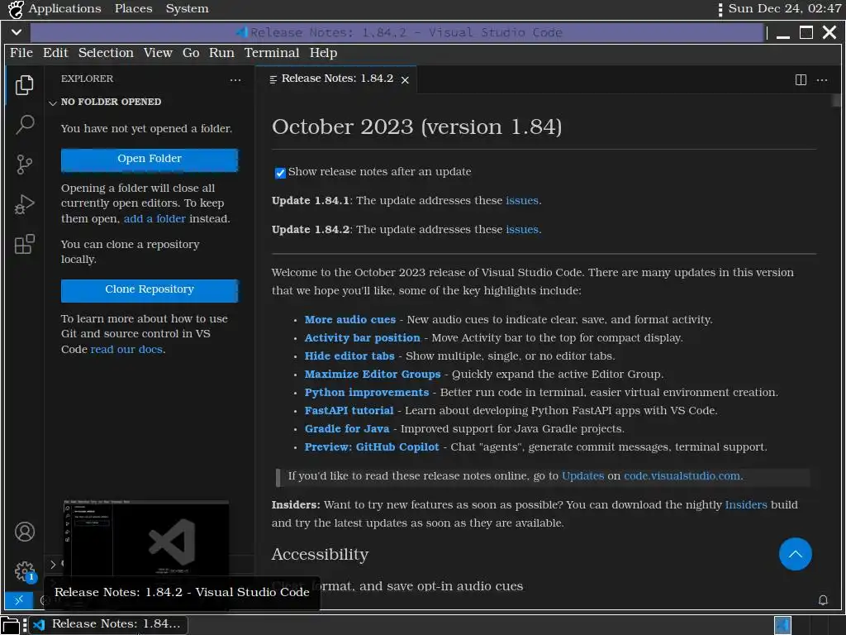
Task: Open the Extensions view icon
Action: [x=24, y=244]
